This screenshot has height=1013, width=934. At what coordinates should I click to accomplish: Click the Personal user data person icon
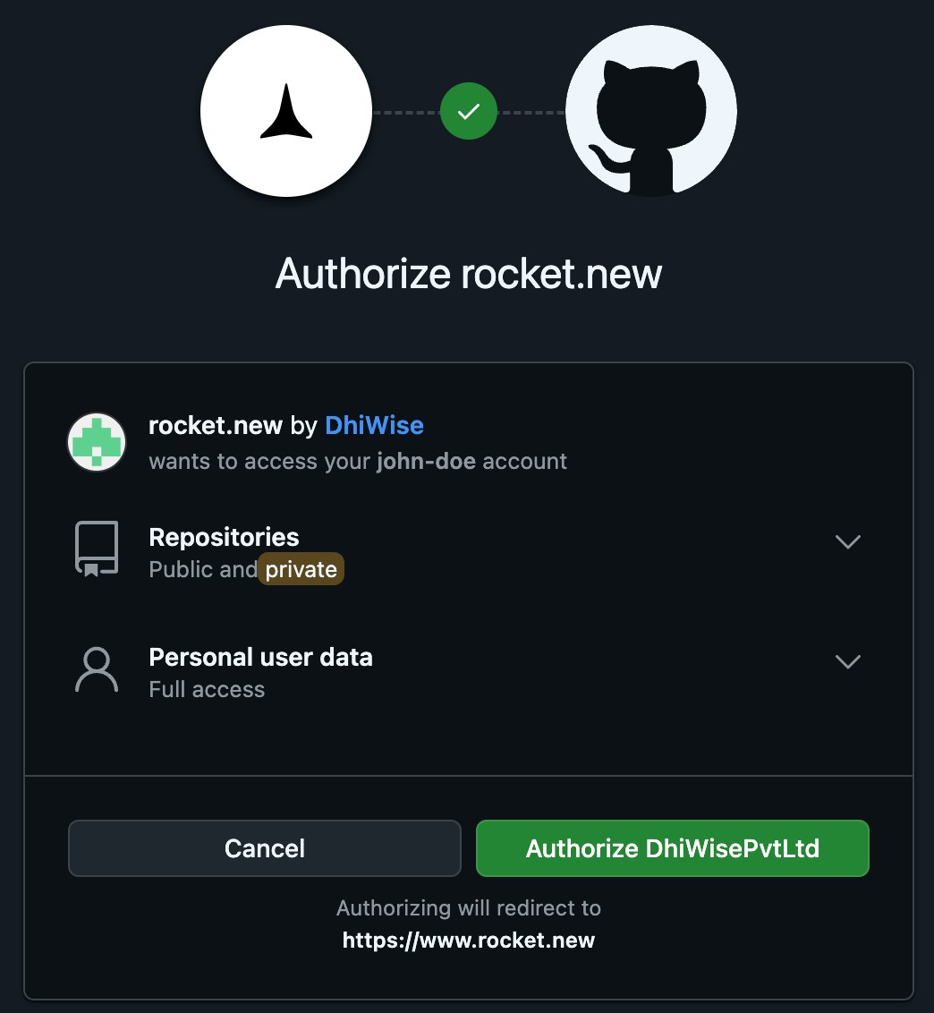click(x=97, y=668)
